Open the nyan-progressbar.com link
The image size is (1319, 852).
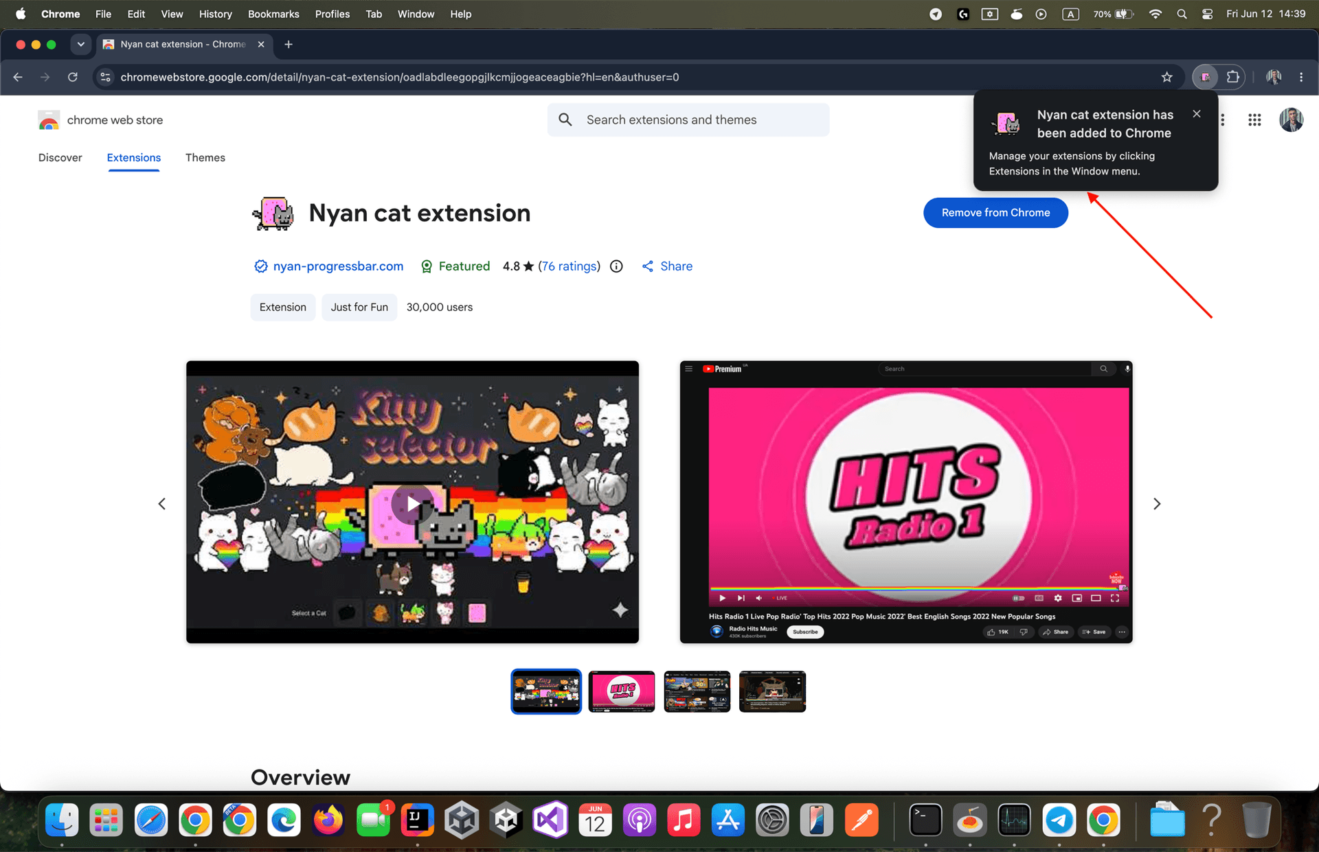(338, 266)
